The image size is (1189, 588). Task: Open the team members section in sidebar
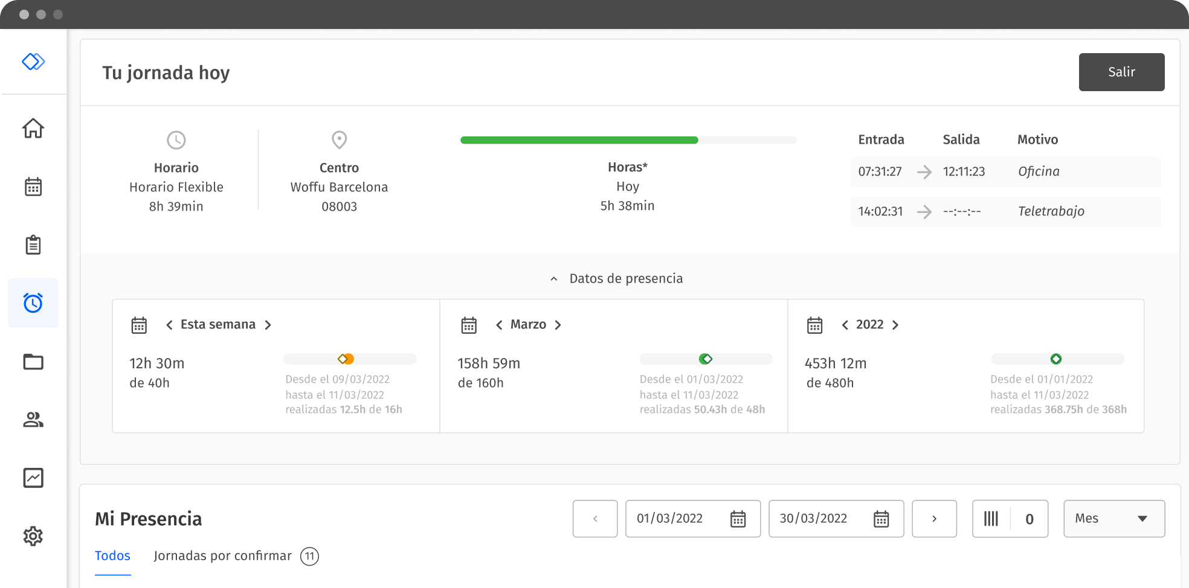coord(33,420)
